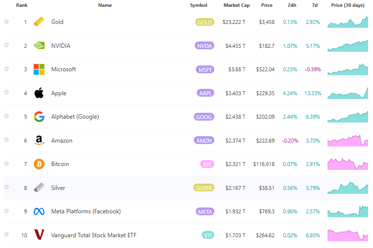Favorite Silver with its star
Screen dimensions: 373x248
7,187
